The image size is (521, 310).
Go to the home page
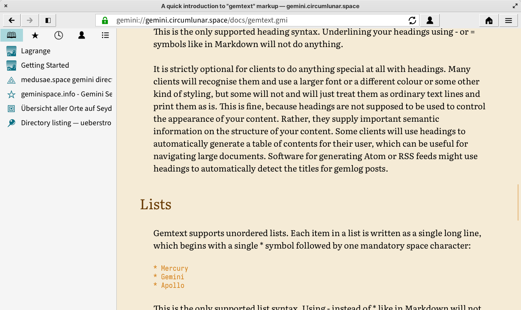tap(489, 20)
